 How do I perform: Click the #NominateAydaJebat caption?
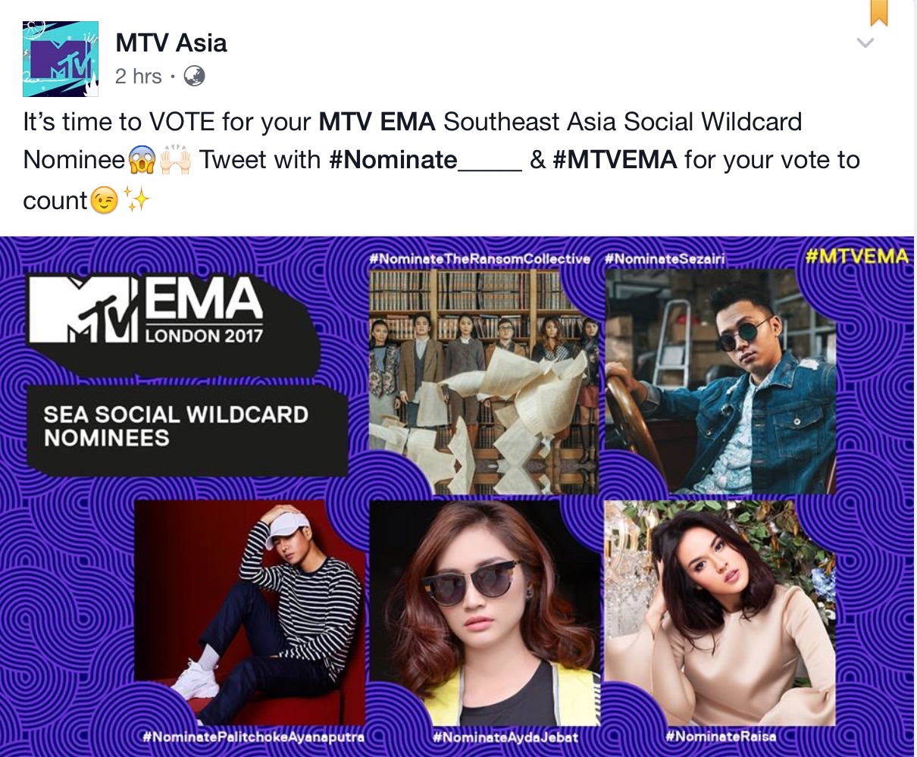point(505,737)
